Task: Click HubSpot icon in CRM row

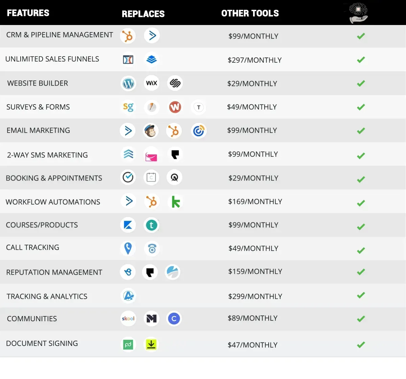Action: click(128, 36)
